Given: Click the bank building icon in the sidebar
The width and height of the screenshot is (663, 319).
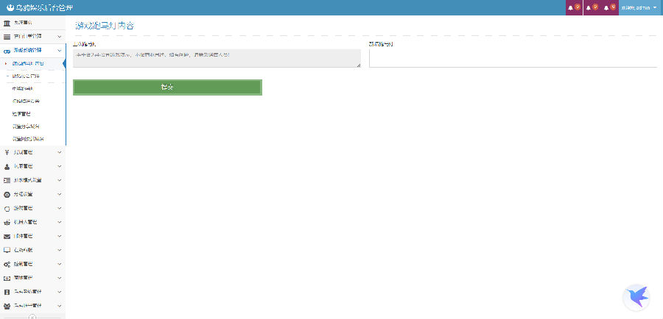Looking at the screenshot, I should (7, 23).
